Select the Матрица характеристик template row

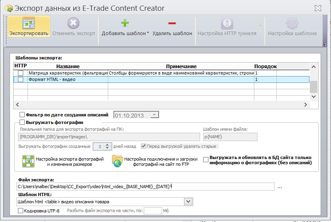[161, 73]
